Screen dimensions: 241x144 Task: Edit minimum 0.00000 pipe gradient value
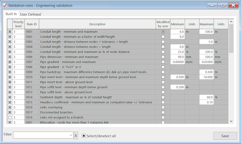(x=177, y=62)
